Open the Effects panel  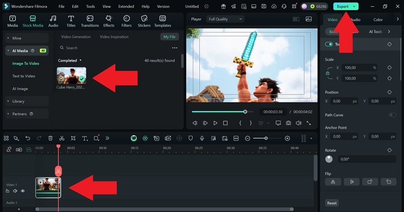pos(109,21)
